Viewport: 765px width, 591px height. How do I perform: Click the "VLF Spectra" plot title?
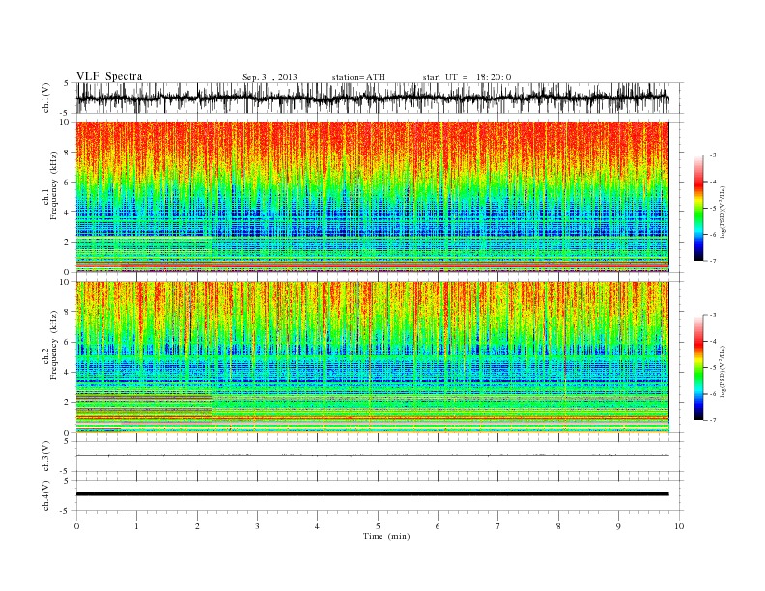click(109, 76)
